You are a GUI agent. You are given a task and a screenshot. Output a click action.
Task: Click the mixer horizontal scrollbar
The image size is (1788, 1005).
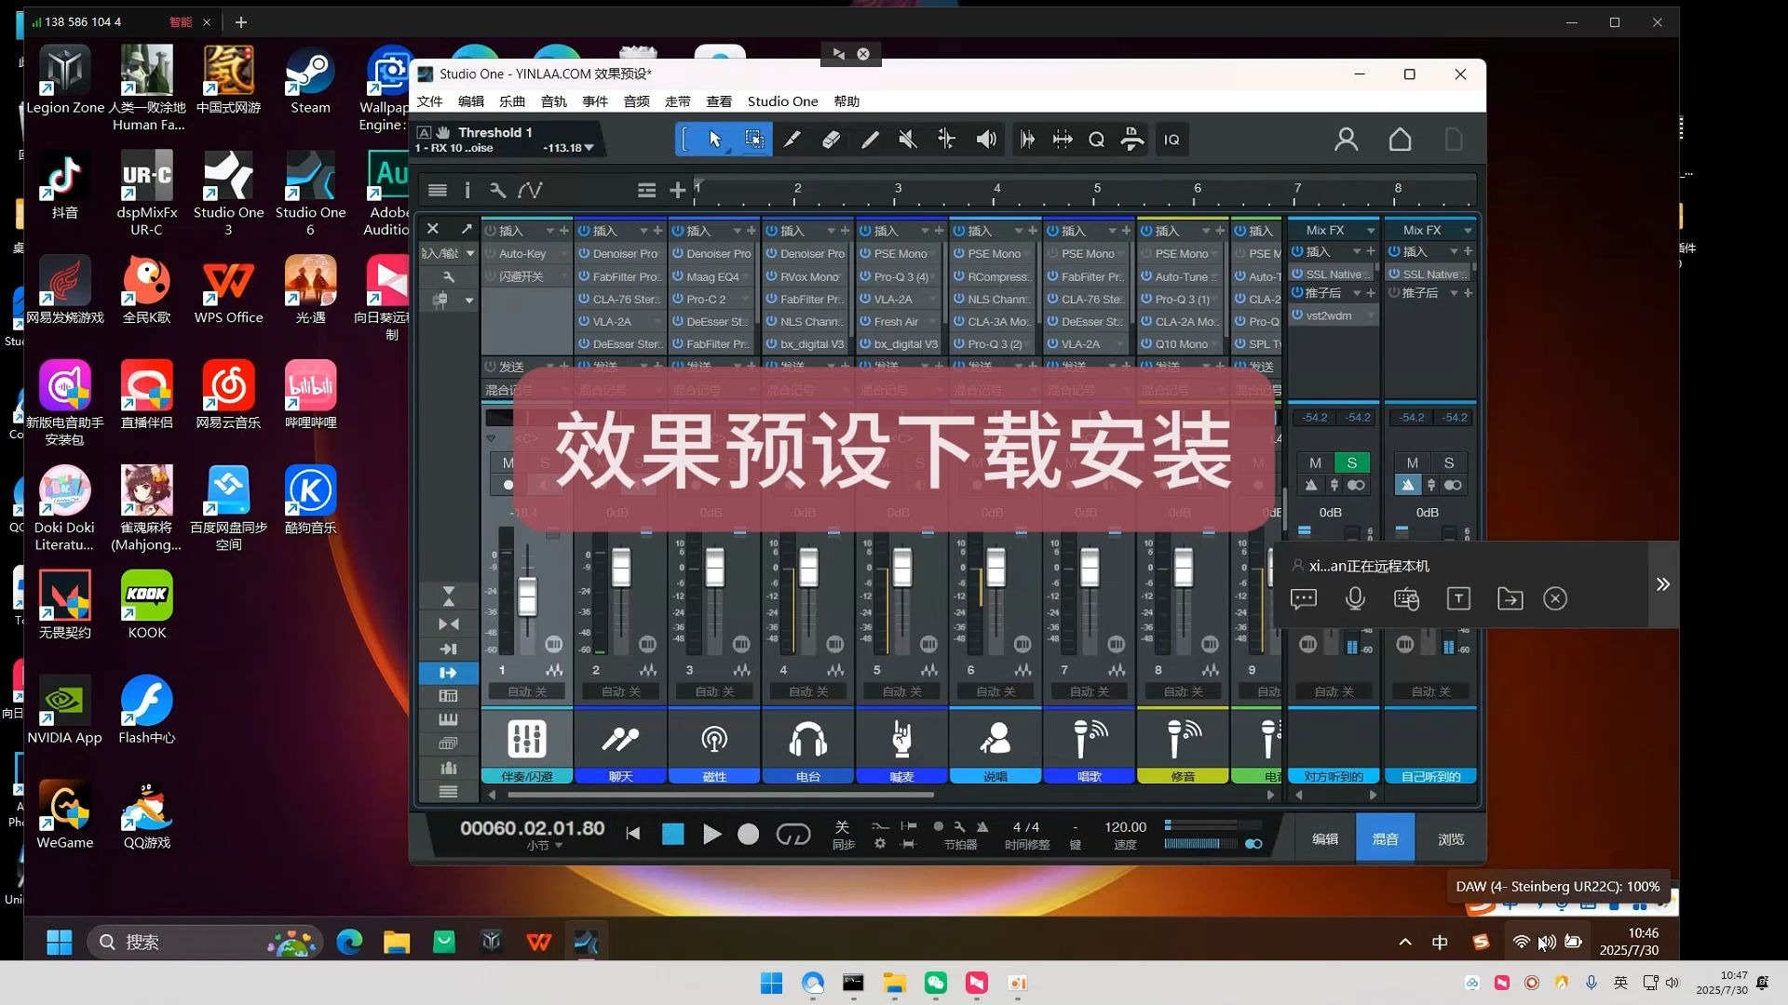(720, 795)
